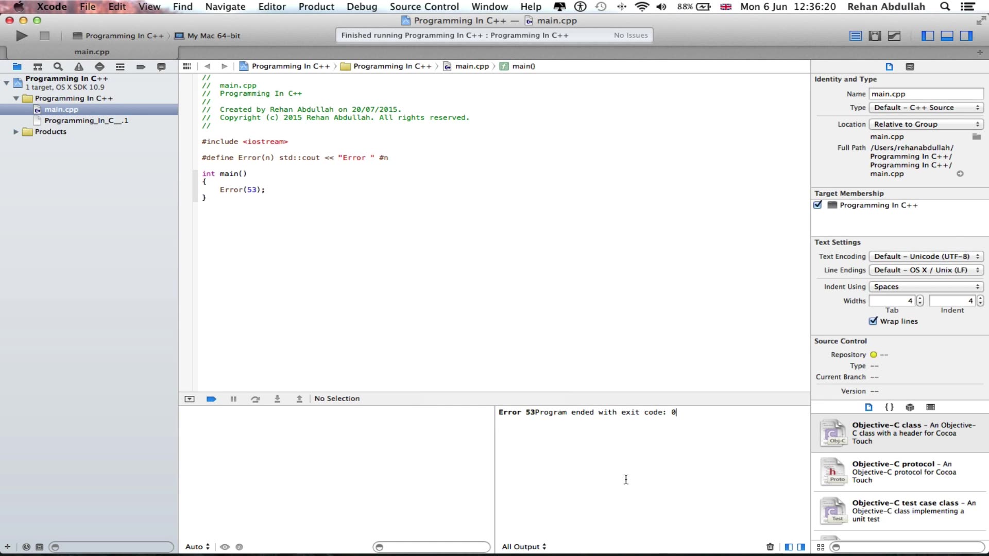Image resolution: width=989 pixels, height=556 pixels.
Task: Uncheck Wrap lines in Text Settings
Action: 873,321
